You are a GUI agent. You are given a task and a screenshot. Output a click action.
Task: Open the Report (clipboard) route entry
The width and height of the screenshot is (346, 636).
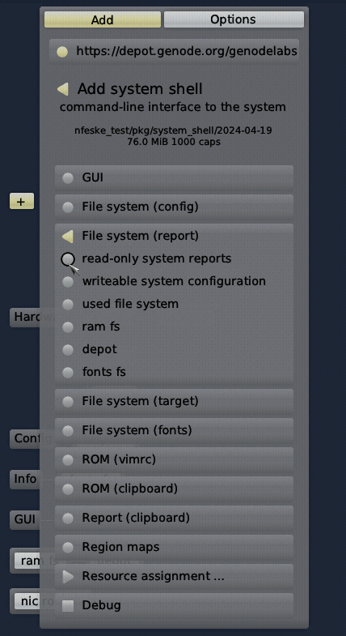pos(174,518)
